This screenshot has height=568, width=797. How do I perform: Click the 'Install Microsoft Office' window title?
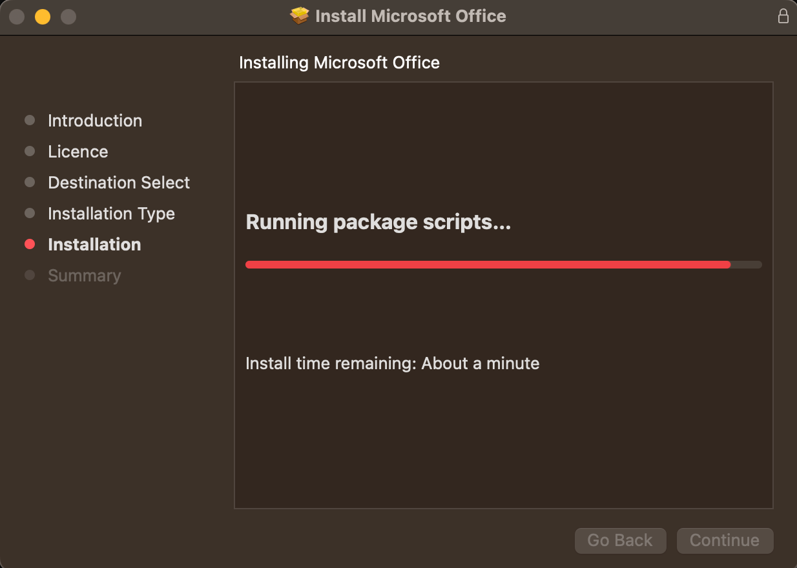pyautogui.click(x=411, y=16)
